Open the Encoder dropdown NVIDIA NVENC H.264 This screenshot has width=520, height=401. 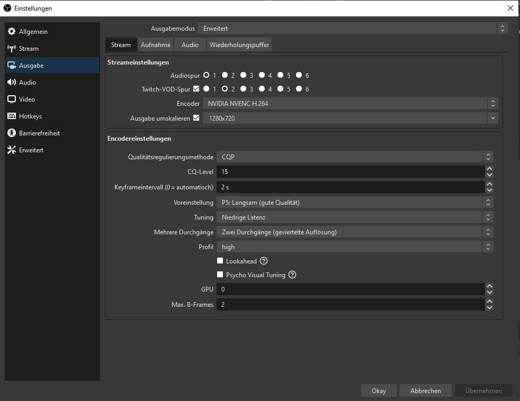pos(350,104)
